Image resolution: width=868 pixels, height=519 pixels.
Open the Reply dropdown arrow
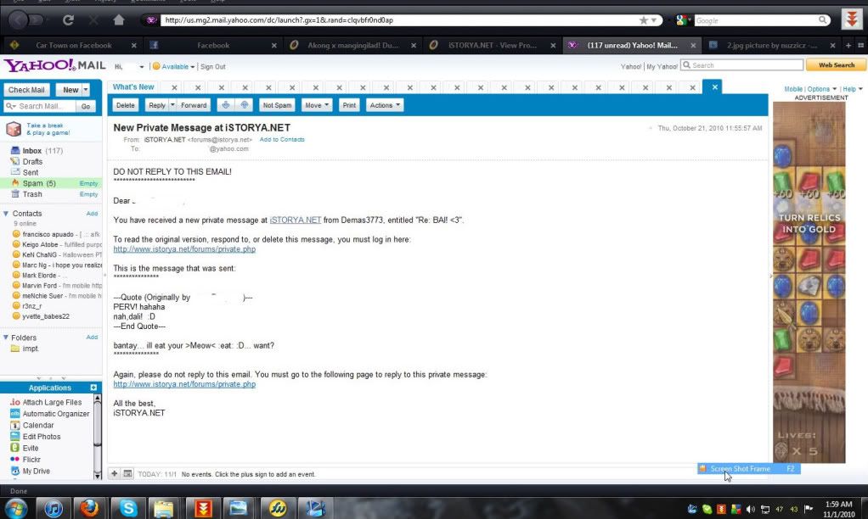[x=172, y=104]
